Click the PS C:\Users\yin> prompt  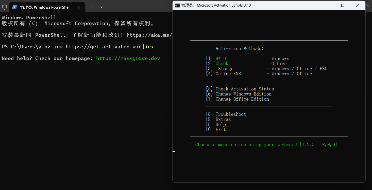pos(26,47)
